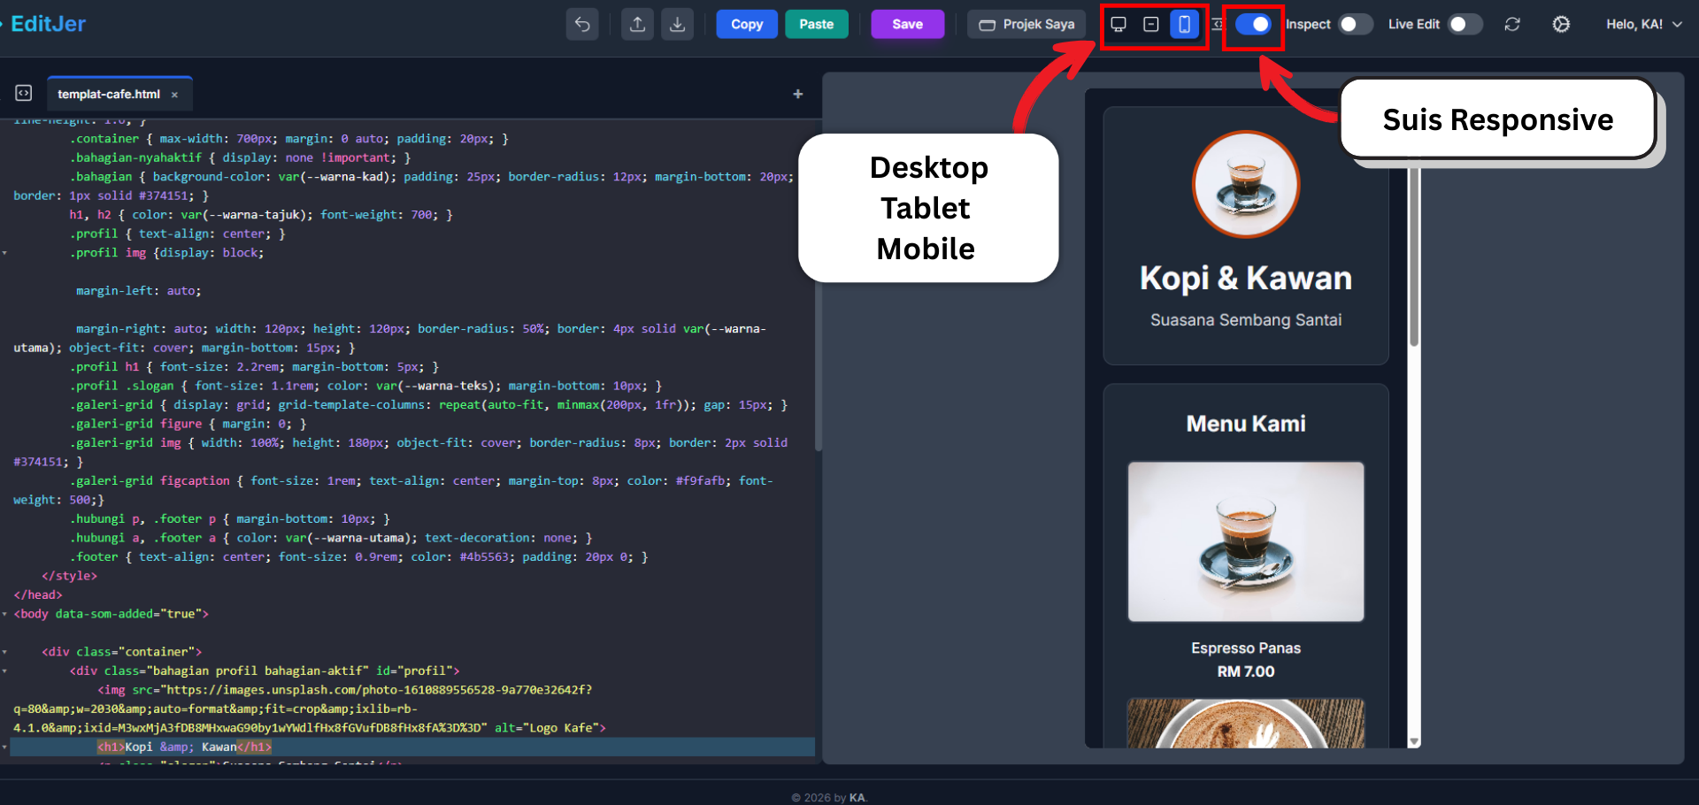Click the </style> closing tag line
Viewport: 1699px width, 805px height.
click(69, 576)
